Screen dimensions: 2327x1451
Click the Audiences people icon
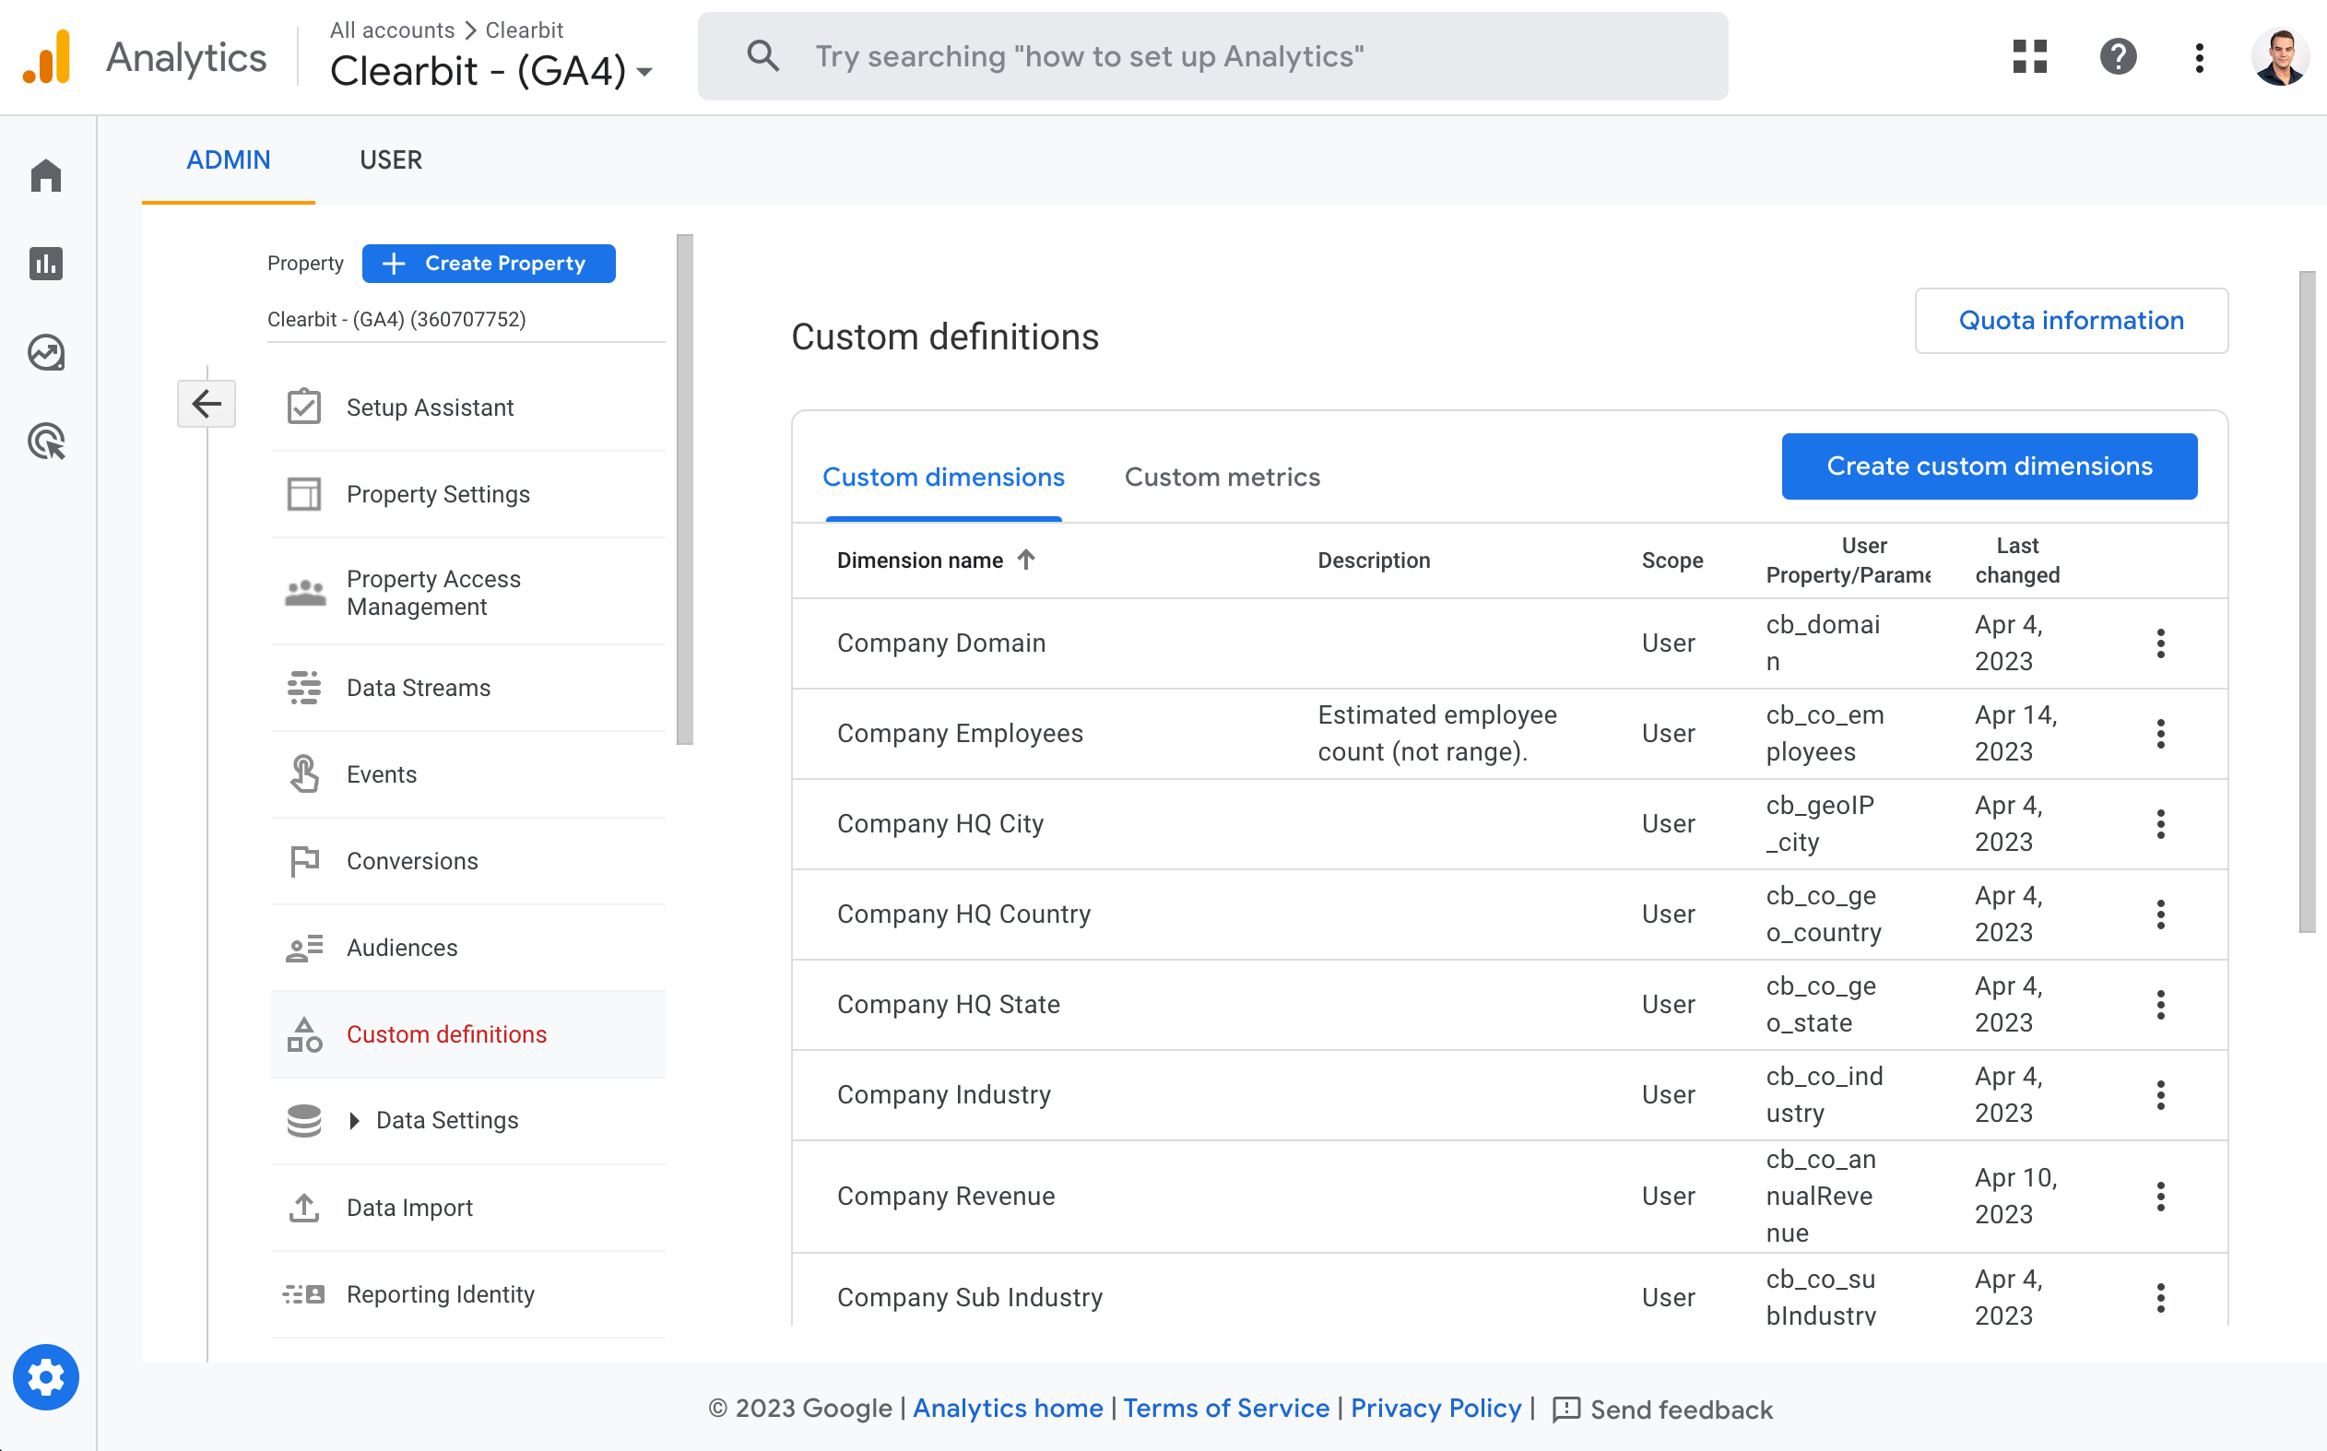pyautogui.click(x=304, y=949)
